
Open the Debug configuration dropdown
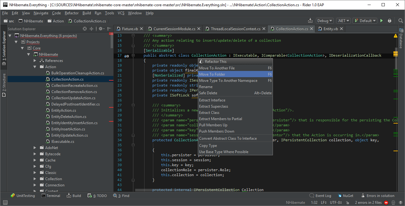325,21
